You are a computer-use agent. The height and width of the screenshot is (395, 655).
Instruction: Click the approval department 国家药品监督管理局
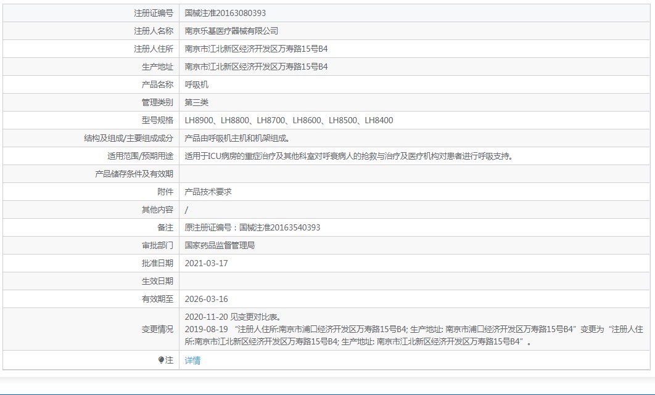point(220,245)
